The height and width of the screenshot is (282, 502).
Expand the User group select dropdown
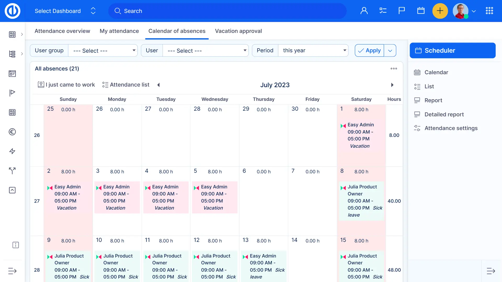click(103, 50)
